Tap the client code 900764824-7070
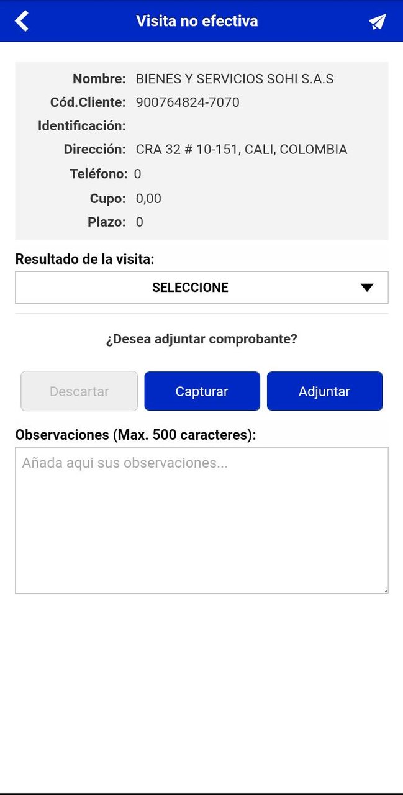 point(188,102)
